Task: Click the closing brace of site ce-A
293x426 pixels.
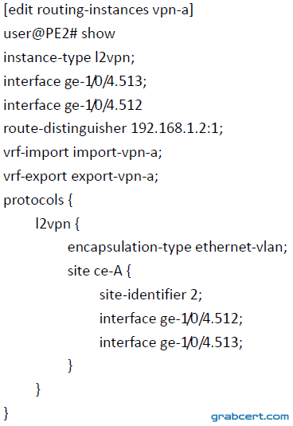Action: [x=70, y=366]
